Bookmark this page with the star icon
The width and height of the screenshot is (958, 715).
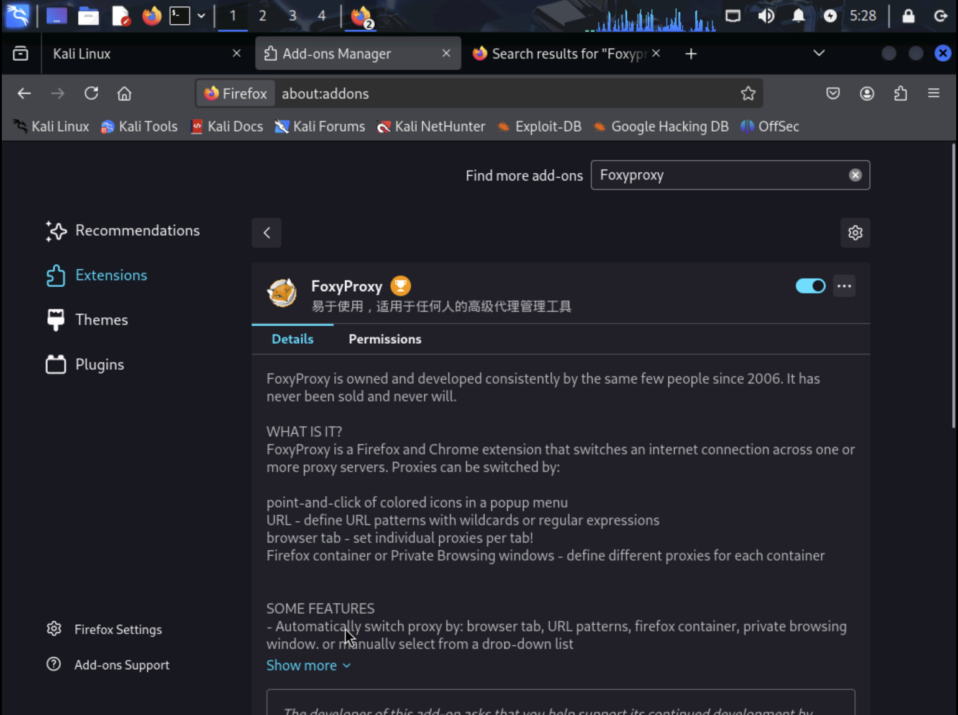[748, 94]
